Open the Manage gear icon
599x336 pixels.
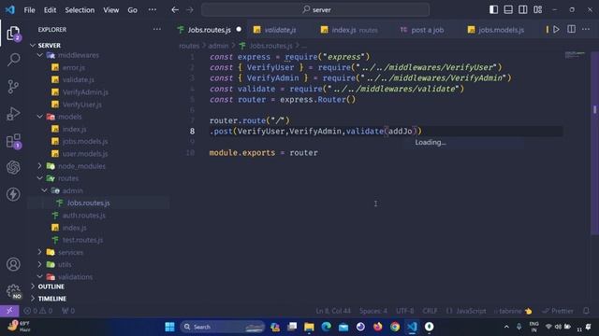pos(13,291)
